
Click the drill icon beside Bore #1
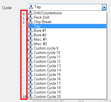[30, 31]
